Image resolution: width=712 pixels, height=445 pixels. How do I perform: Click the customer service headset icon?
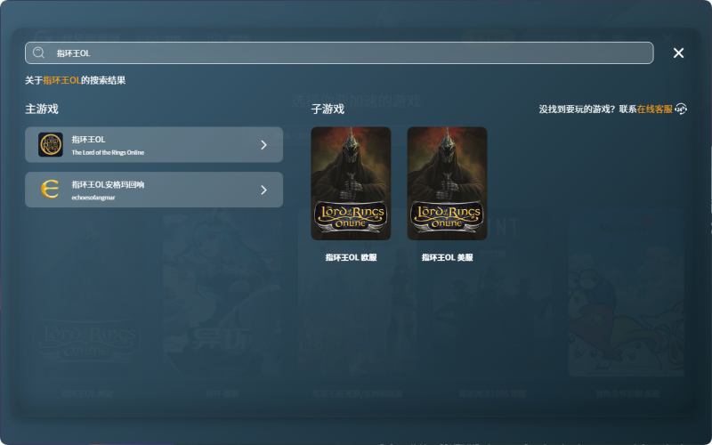681,109
